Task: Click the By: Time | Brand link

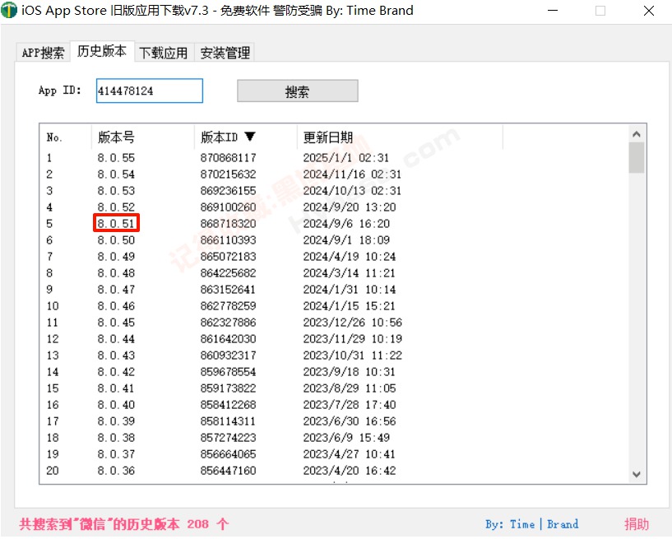Action: tap(531, 523)
